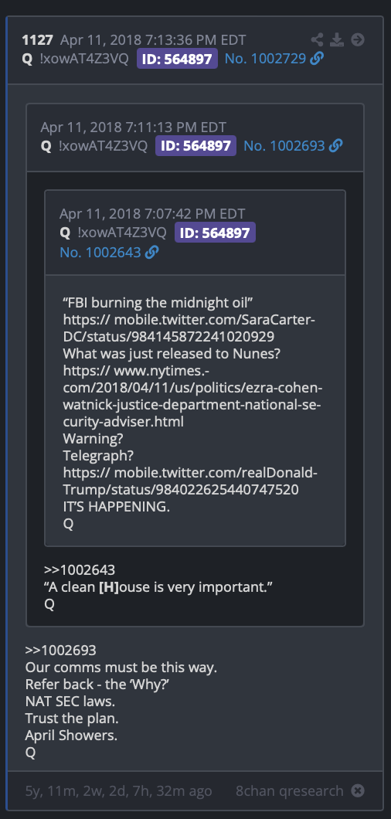The width and height of the screenshot is (391, 819).
Task: Open the SaraCarterDC twitter status link
Action: tap(189, 328)
